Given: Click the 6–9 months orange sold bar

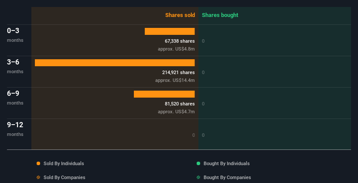Looking at the screenshot, I should click(x=164, y=94).
